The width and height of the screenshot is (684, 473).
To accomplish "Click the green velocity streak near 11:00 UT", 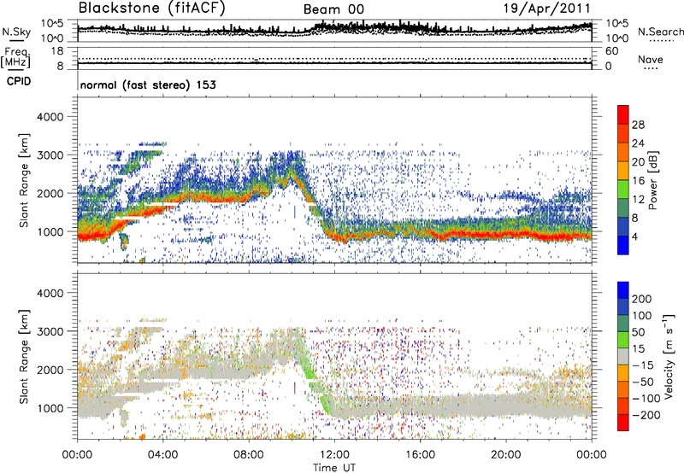I will [310, 371].
